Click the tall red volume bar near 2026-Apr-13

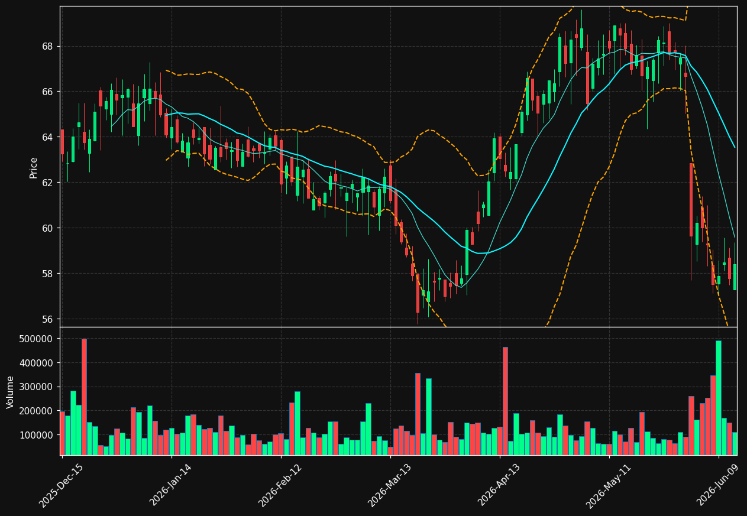(505, 401)
